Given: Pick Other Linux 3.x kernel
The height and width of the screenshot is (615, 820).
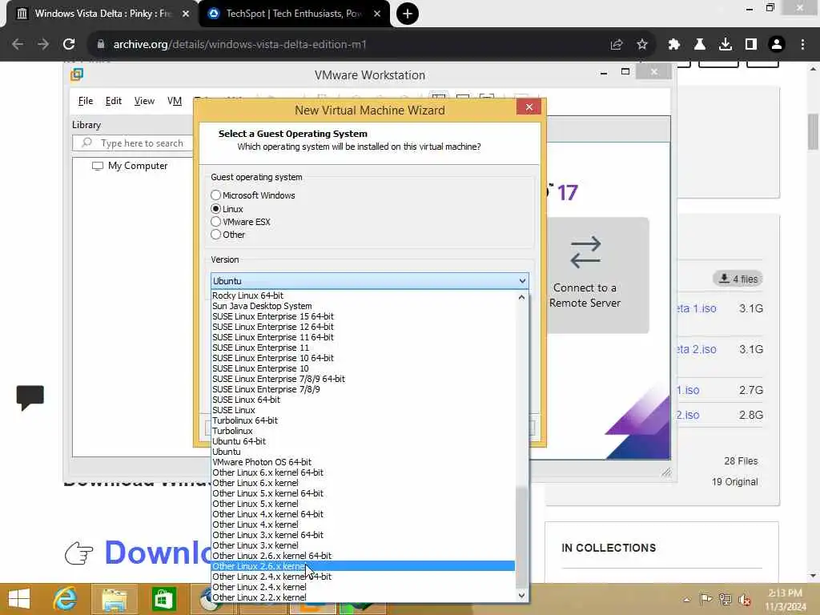Looking at the screenshot, I should pos(363,545).
